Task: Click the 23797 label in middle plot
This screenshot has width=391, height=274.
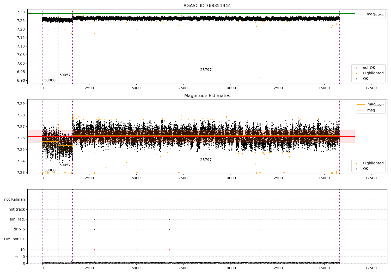Action: 206,160
